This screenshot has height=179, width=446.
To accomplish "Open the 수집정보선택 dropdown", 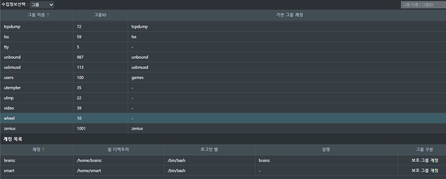I will coord(41,5).
